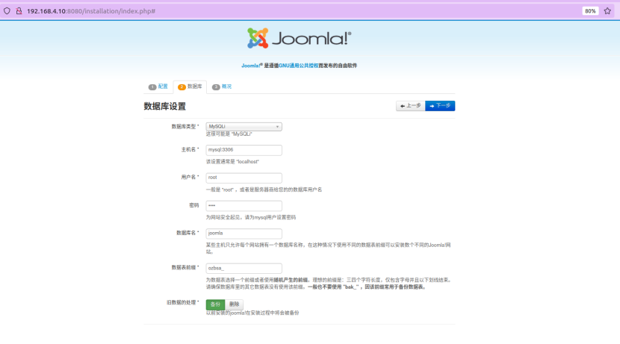
Task: Click the browser address bar URL
Action: pyautogui.click(x=91, y=11)
